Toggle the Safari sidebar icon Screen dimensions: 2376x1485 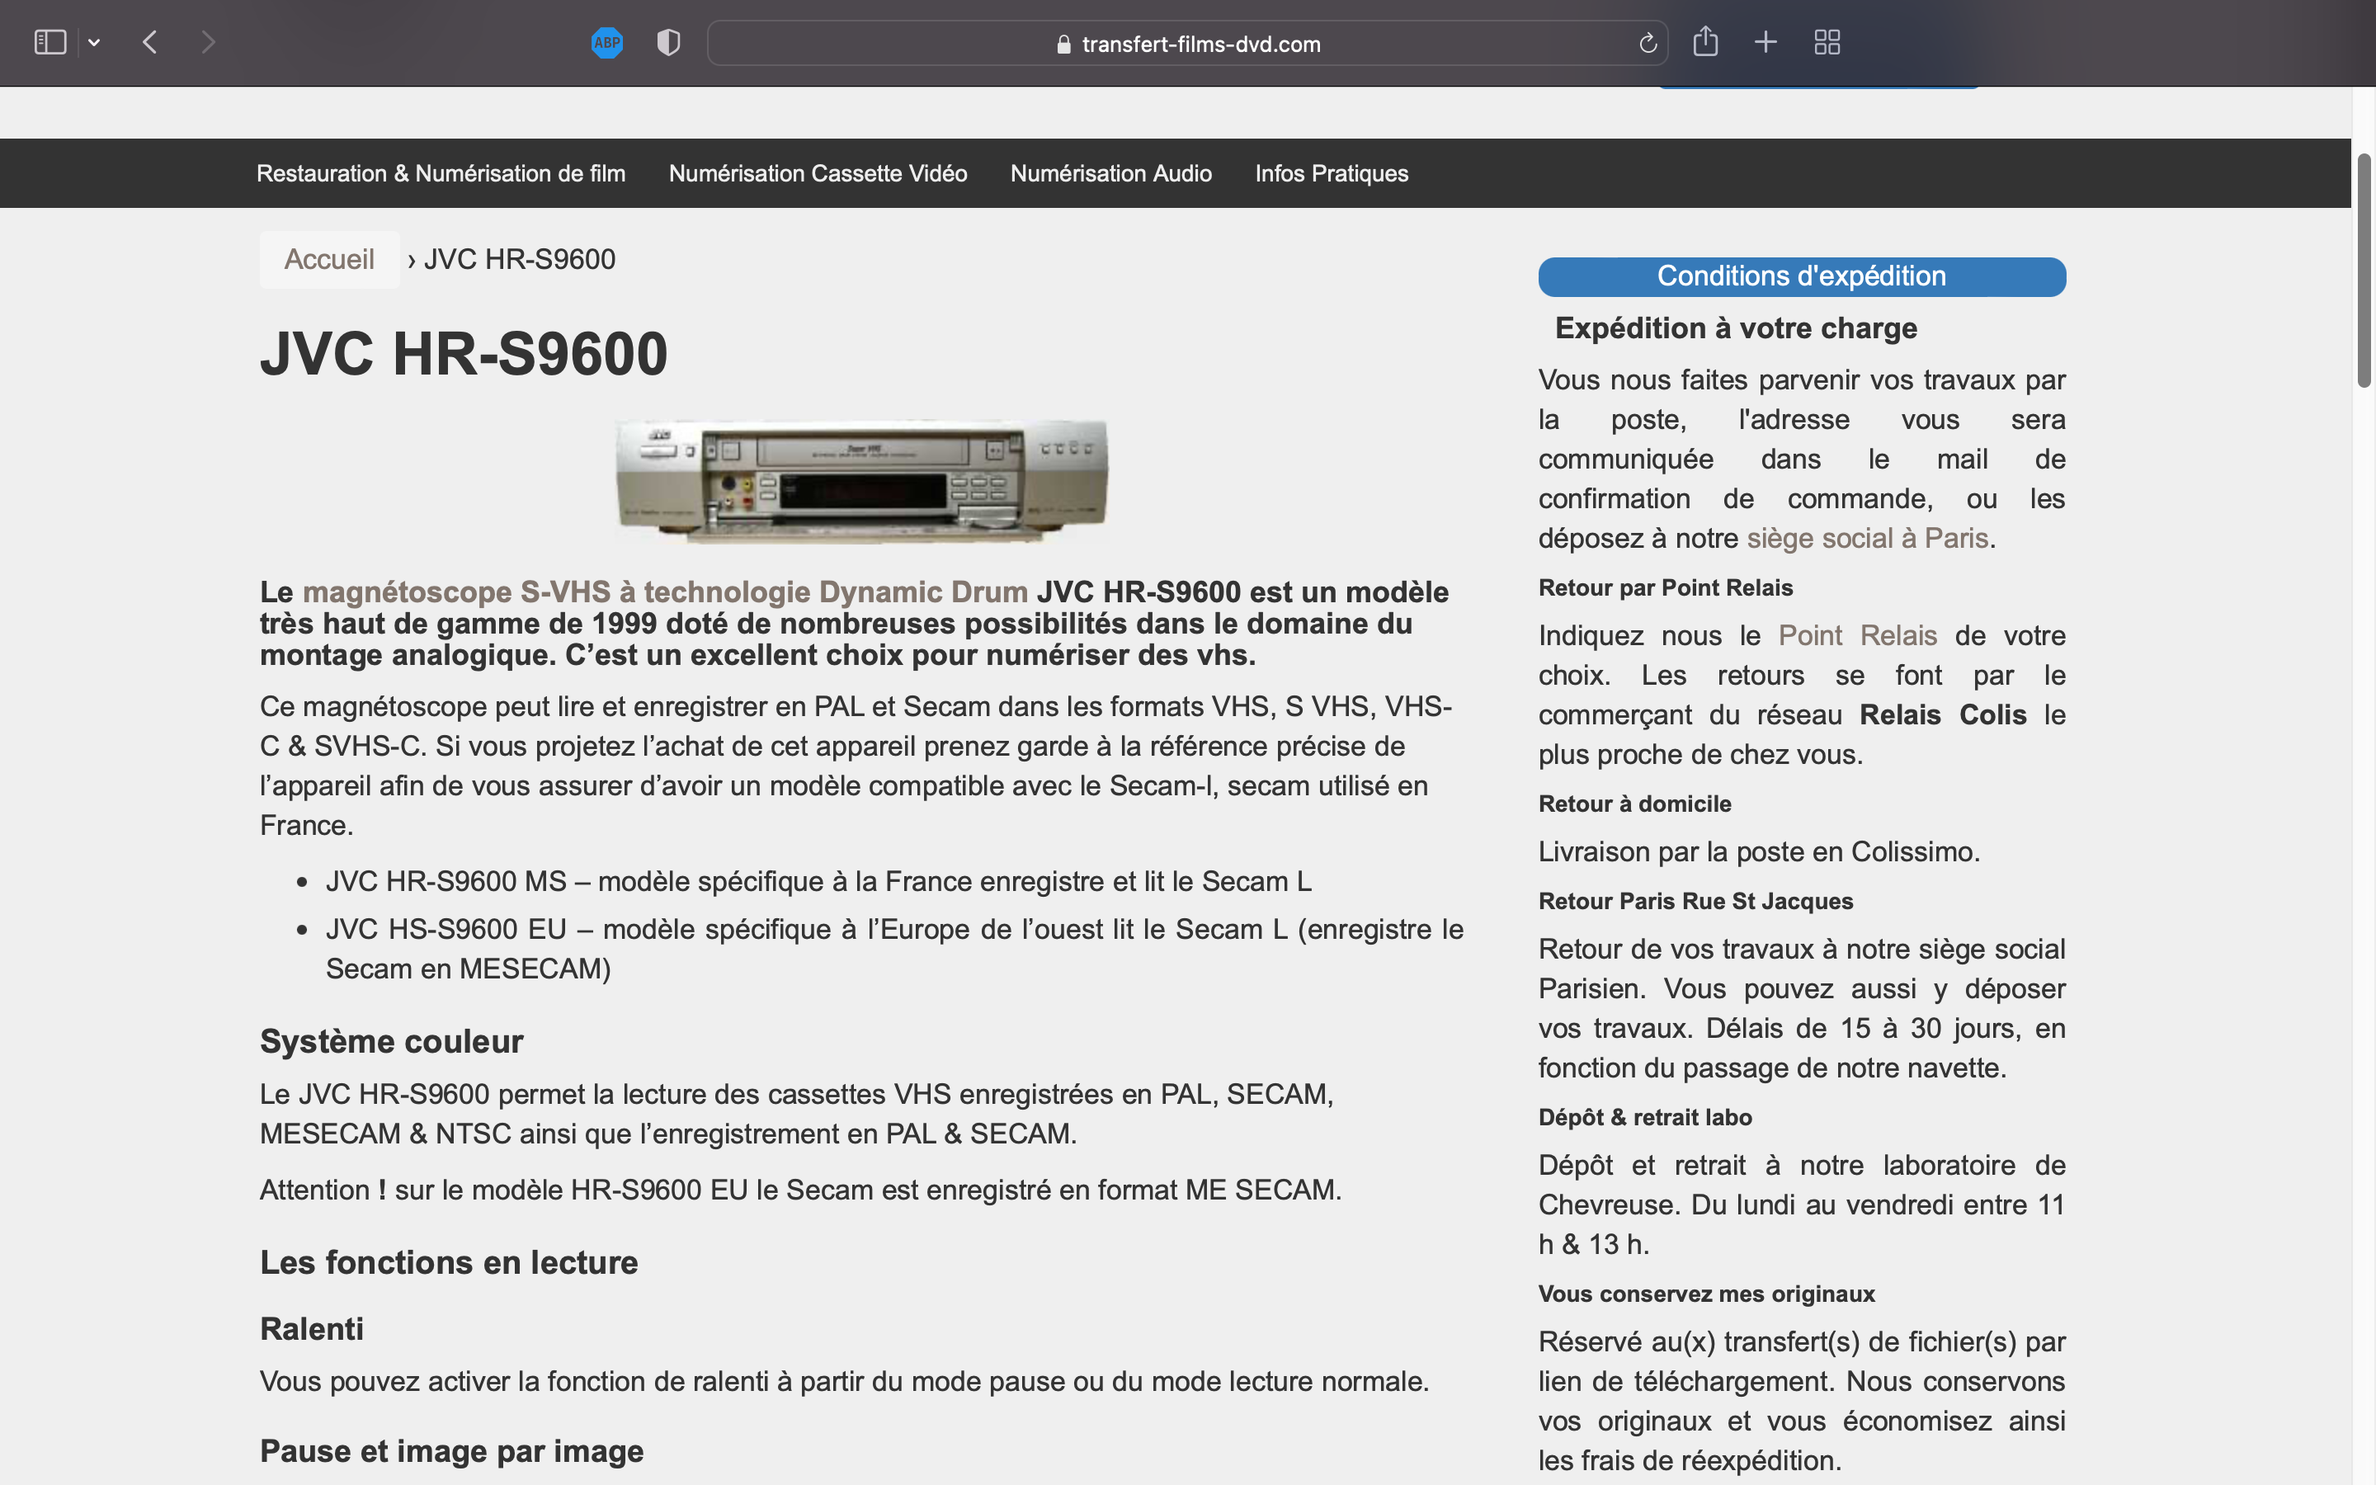pos(50,42)
